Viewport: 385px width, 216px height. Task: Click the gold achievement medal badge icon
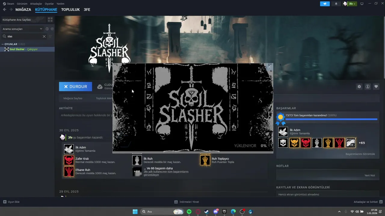280,119
